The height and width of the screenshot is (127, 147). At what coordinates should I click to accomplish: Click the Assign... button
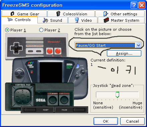[124, 53]
